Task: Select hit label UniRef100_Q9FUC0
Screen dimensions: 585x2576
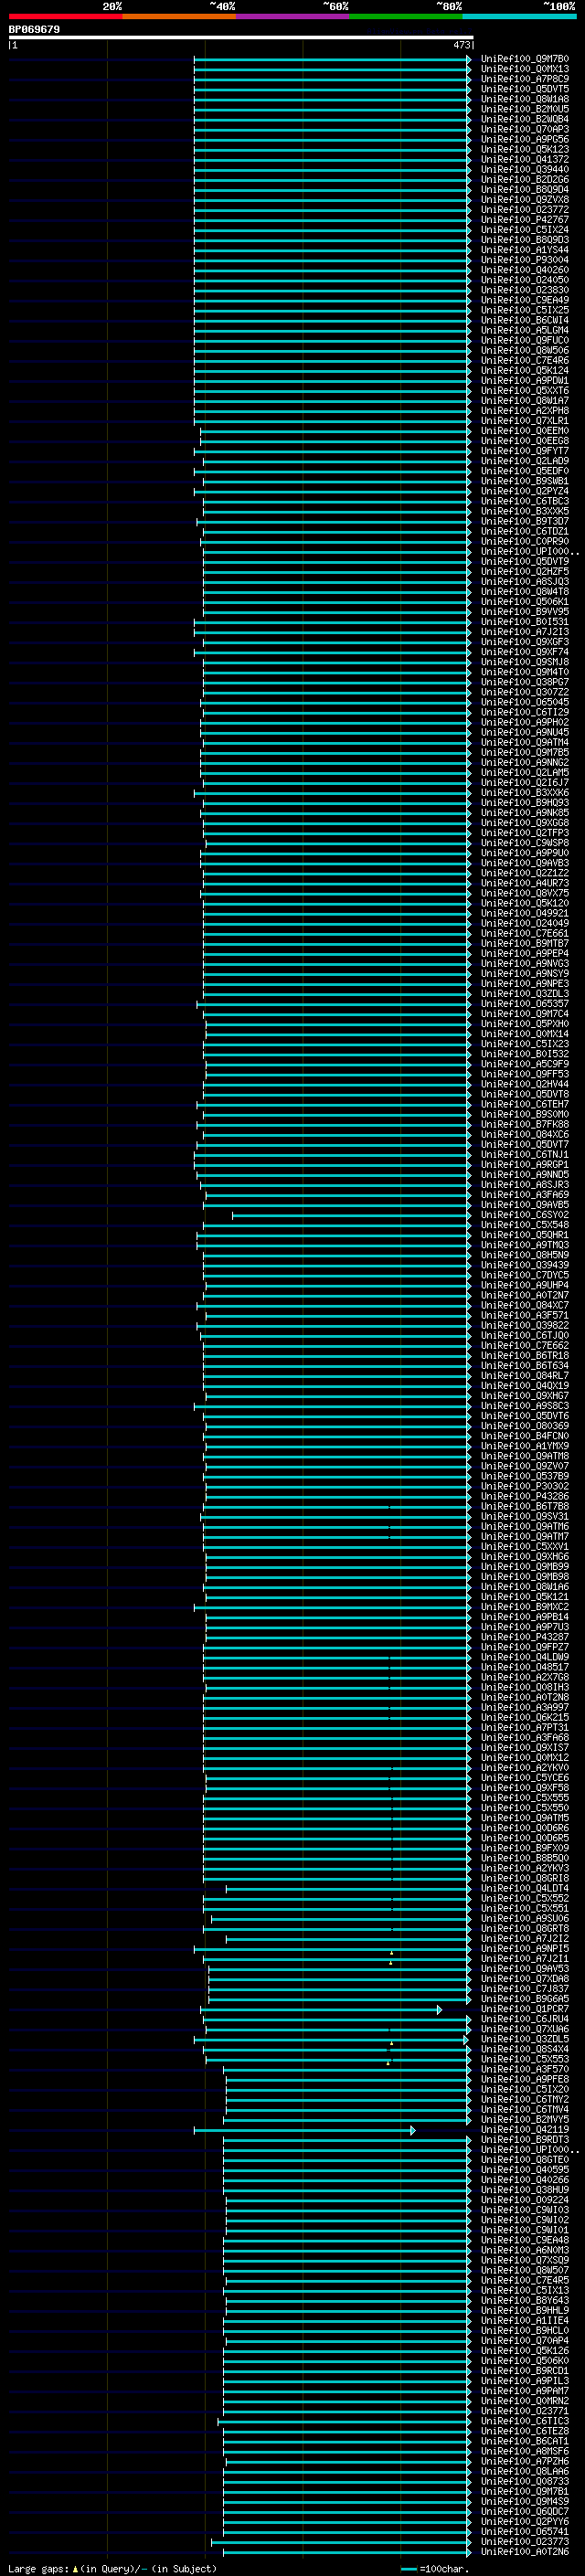Action: coord(525,340)
